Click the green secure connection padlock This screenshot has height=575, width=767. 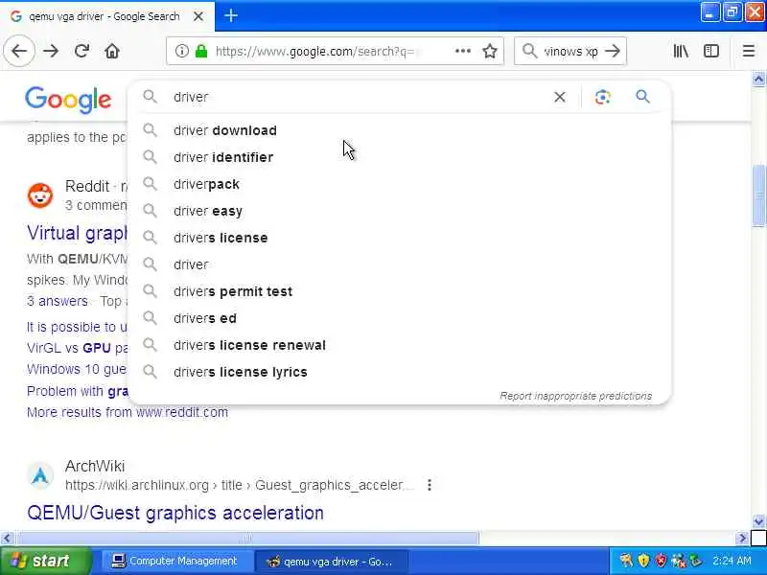coord(201,51)
